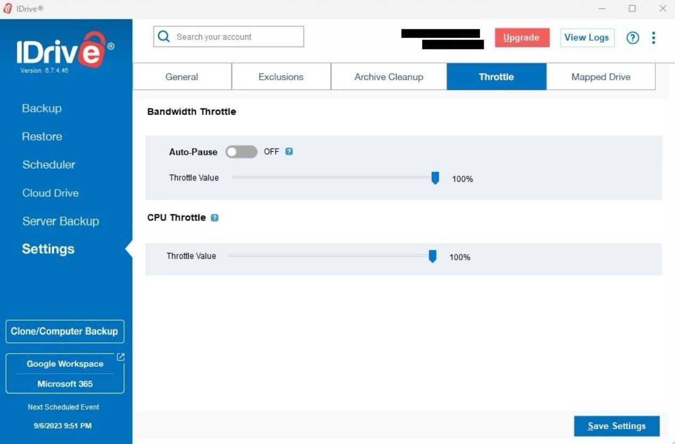The image size is (675, 444).
Task: Click the Auto-Pause help info icon
Action: (x=289, y=151)
